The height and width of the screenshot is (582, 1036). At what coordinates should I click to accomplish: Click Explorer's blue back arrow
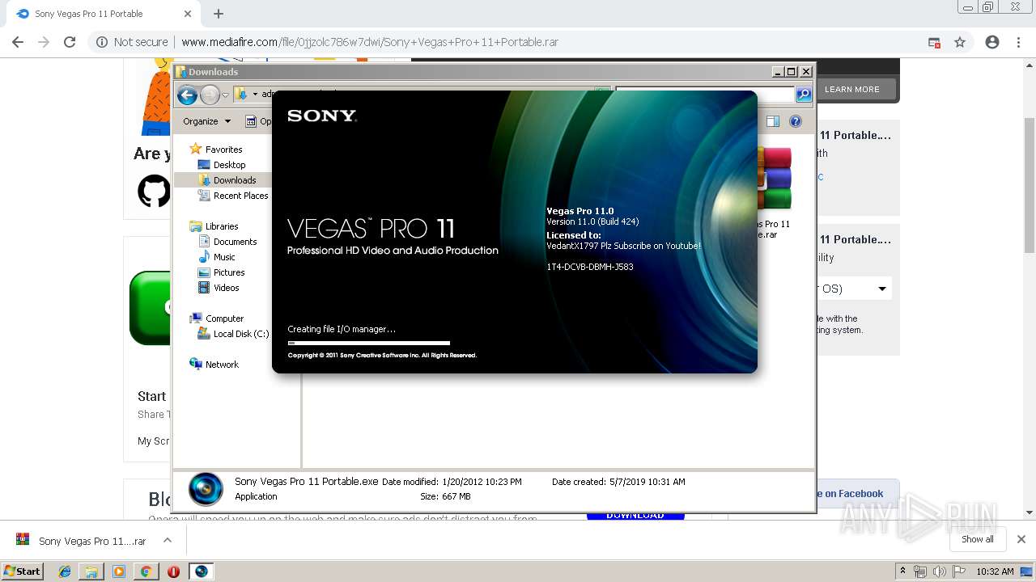coord(188,95)
